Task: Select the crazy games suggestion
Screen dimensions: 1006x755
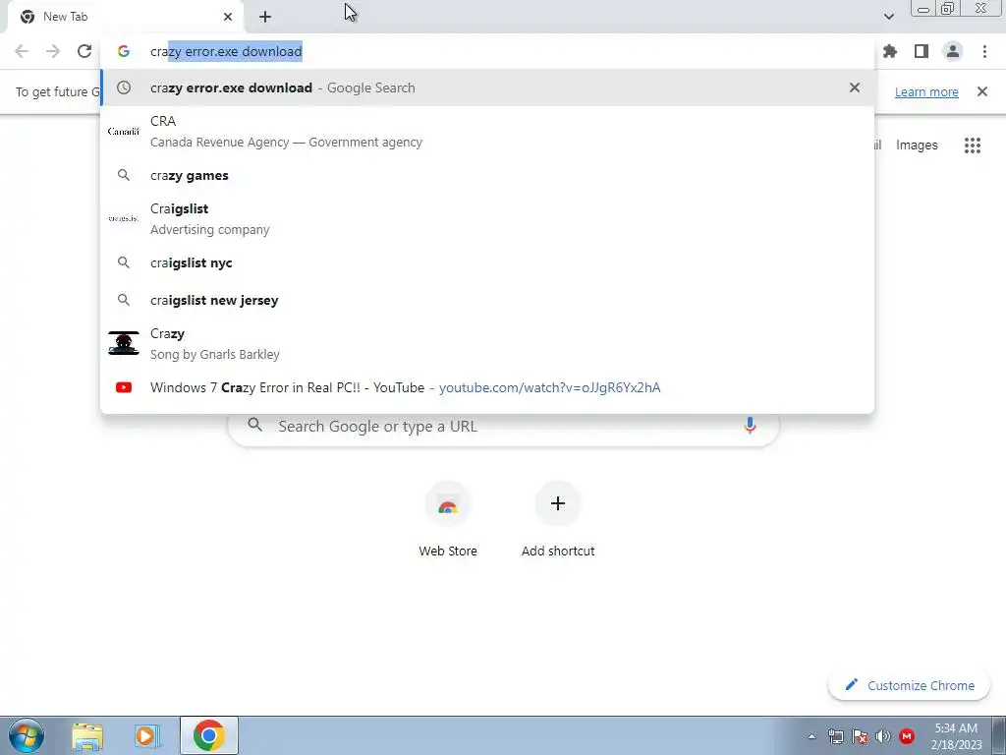Action: click(x=487, y=175)
